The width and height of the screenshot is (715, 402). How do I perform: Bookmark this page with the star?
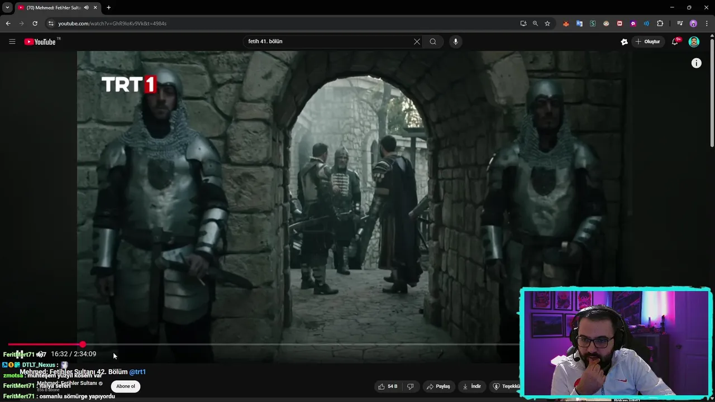pyautogui.click(x=547, y=23)
